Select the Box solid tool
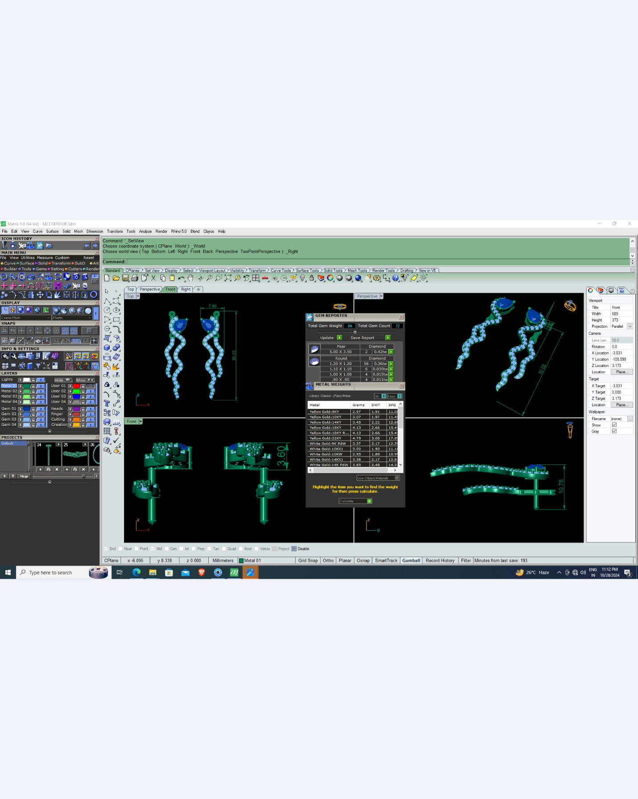This screenshot has width=638, height=799. [107, 347]
